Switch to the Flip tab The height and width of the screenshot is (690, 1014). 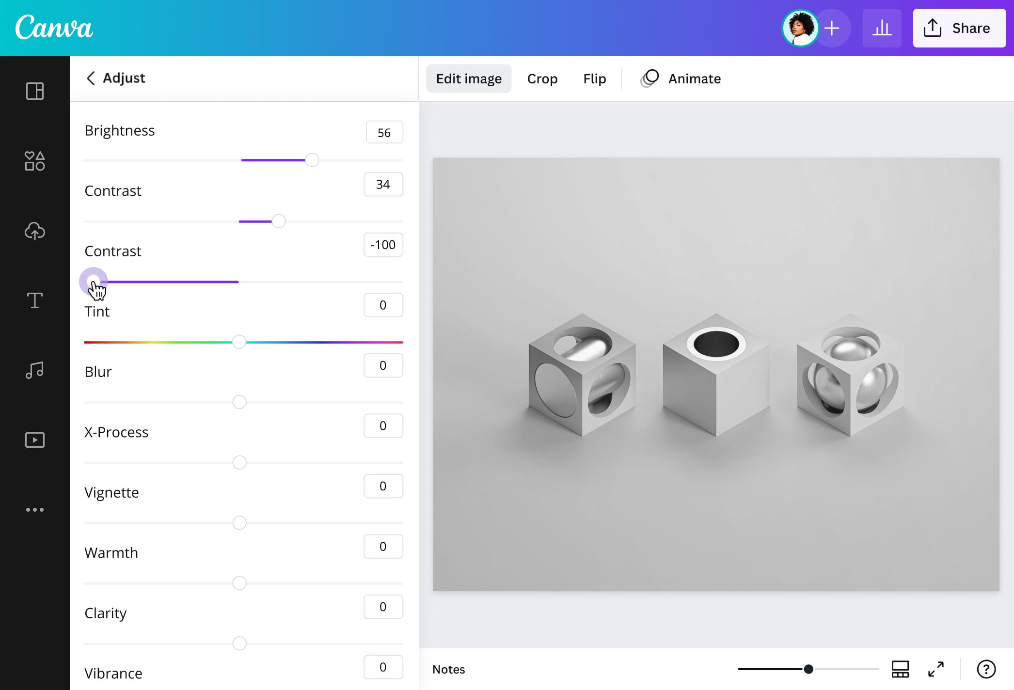coord(594,78)
